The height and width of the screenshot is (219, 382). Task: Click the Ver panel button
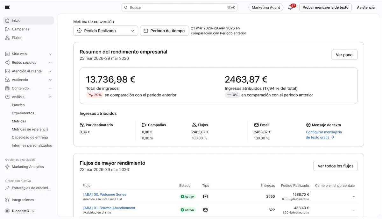point(344,54)
